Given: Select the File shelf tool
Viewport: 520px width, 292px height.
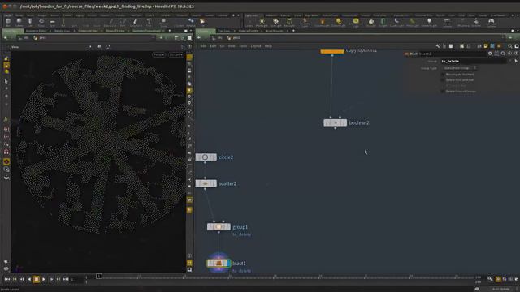Looking at the screenshot, I should pos(202,22).
